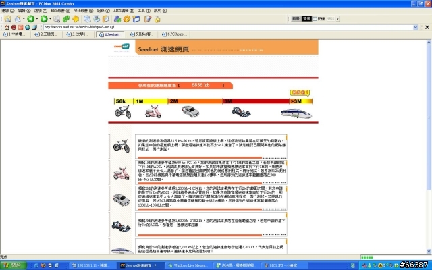432x270 pixels.
Task: Click the green Back arrow button
Action: click(x=30, y=19)
